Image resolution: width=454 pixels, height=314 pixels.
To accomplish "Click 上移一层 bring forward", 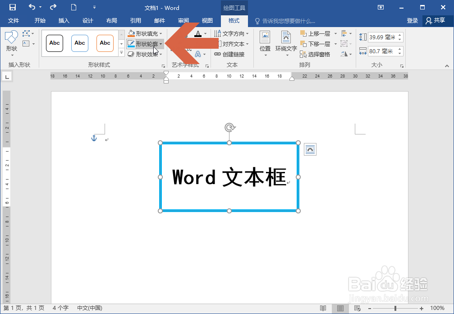I will (315, 33).
